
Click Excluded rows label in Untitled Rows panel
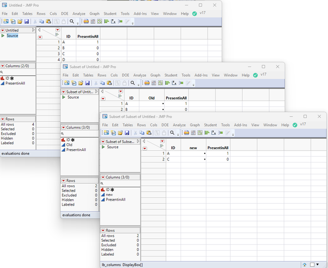(8, 134)
